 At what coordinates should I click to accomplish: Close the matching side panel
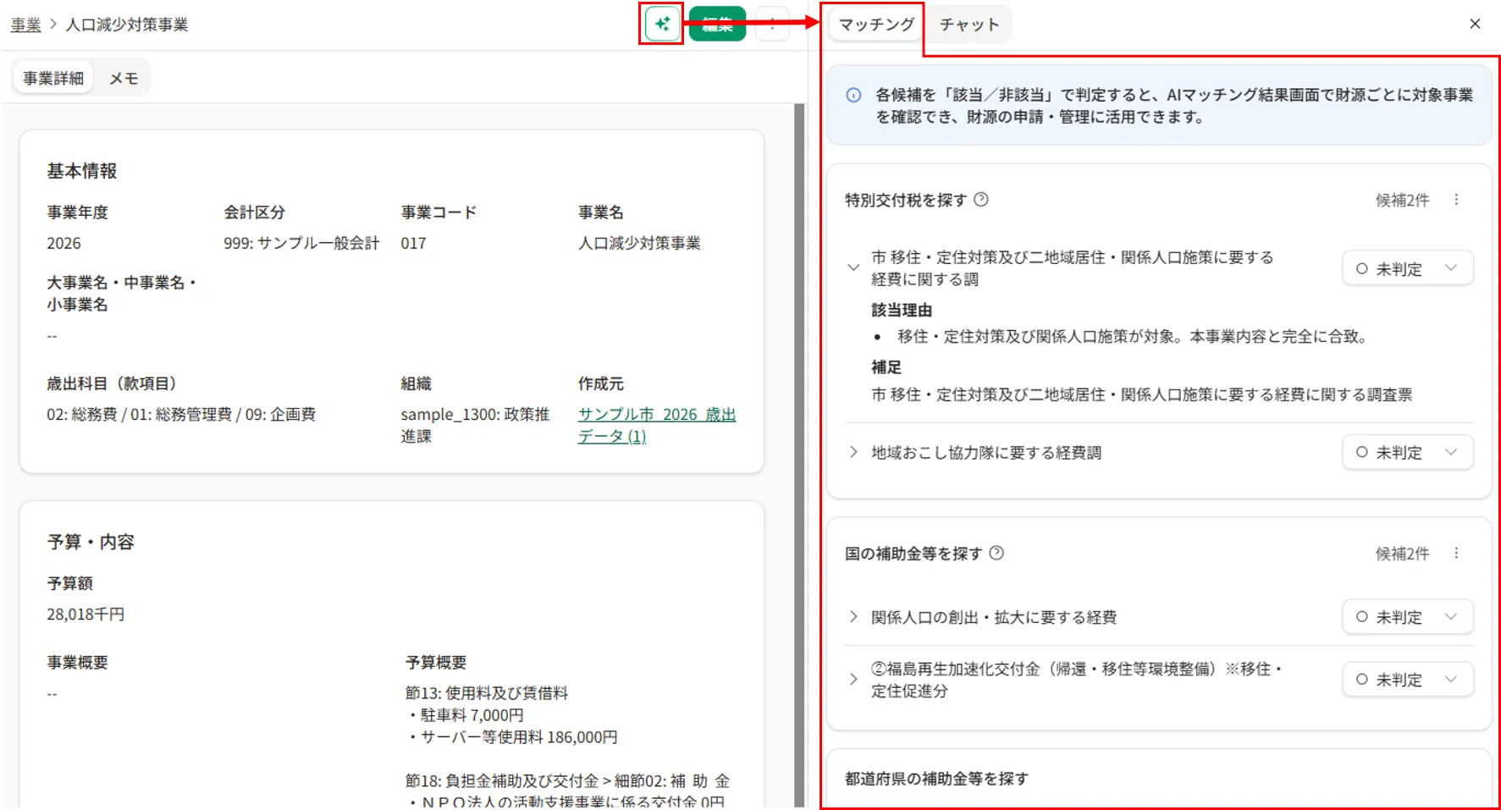[x=1475, y=24]
